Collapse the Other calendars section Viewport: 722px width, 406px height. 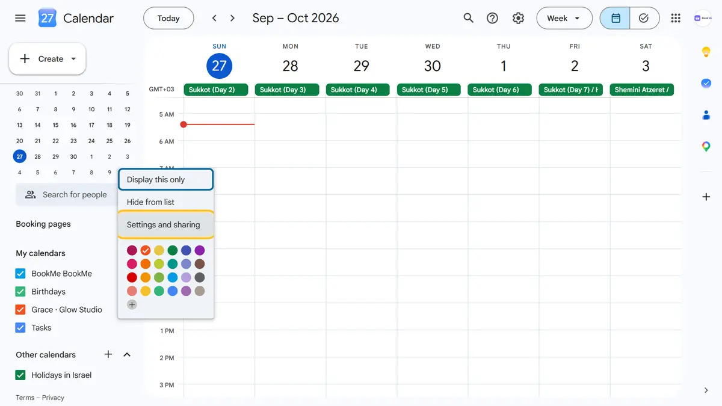(127, 354)
